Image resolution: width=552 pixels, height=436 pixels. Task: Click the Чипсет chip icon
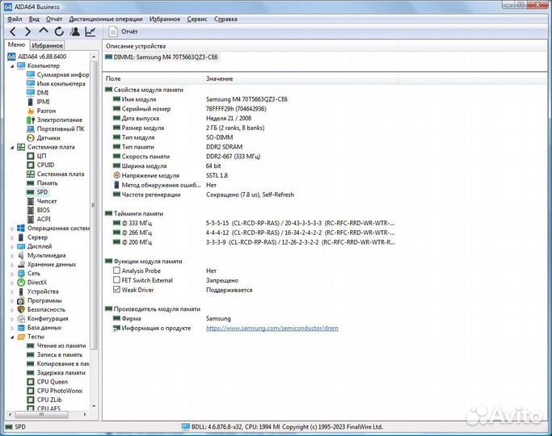[31, 201]
